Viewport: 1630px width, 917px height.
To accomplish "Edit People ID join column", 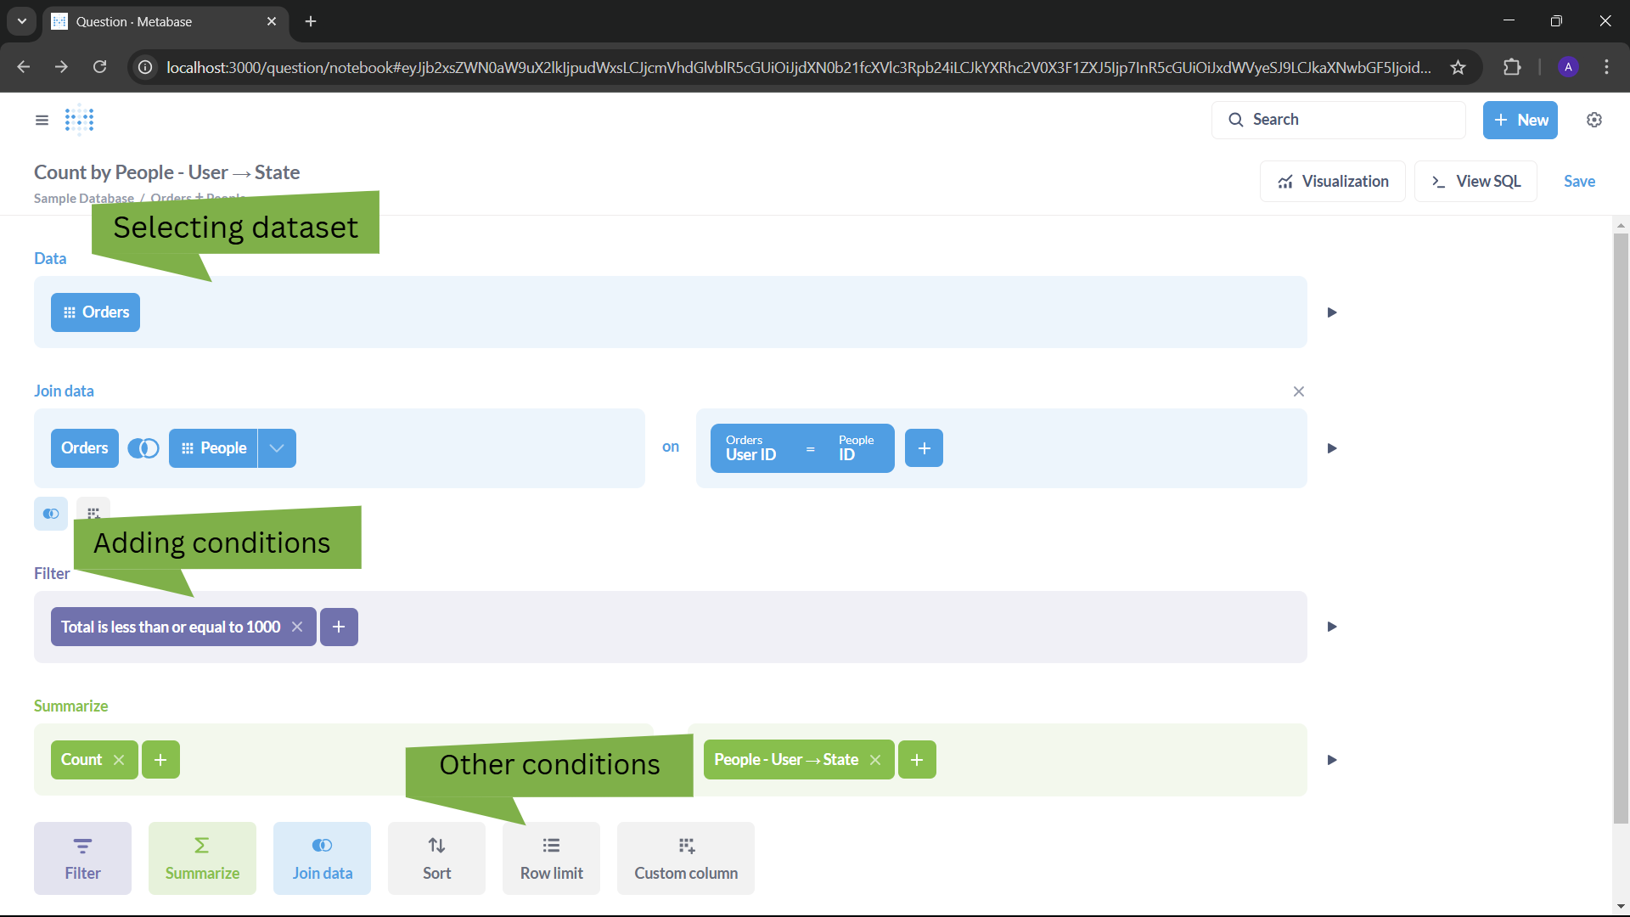I will (857, 448).
